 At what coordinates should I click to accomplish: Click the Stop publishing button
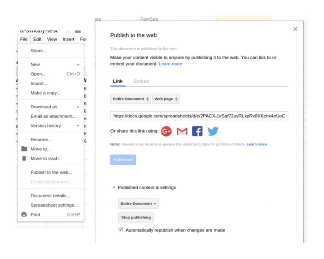(x=135, y=217)
